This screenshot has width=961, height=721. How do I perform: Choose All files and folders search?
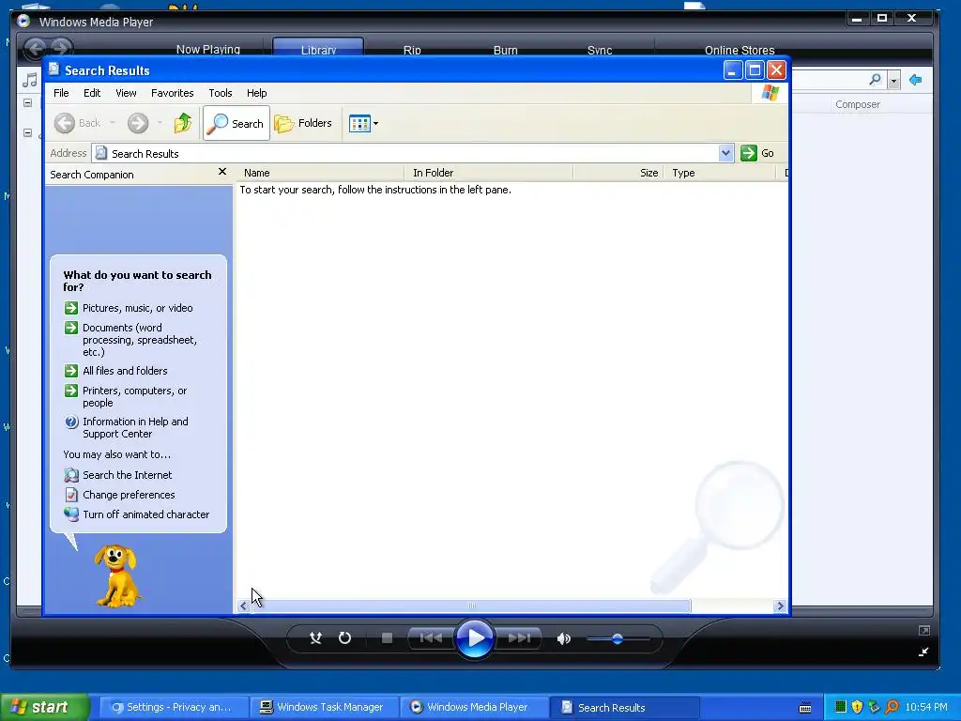pyautogui.click(x=115, y=371)
